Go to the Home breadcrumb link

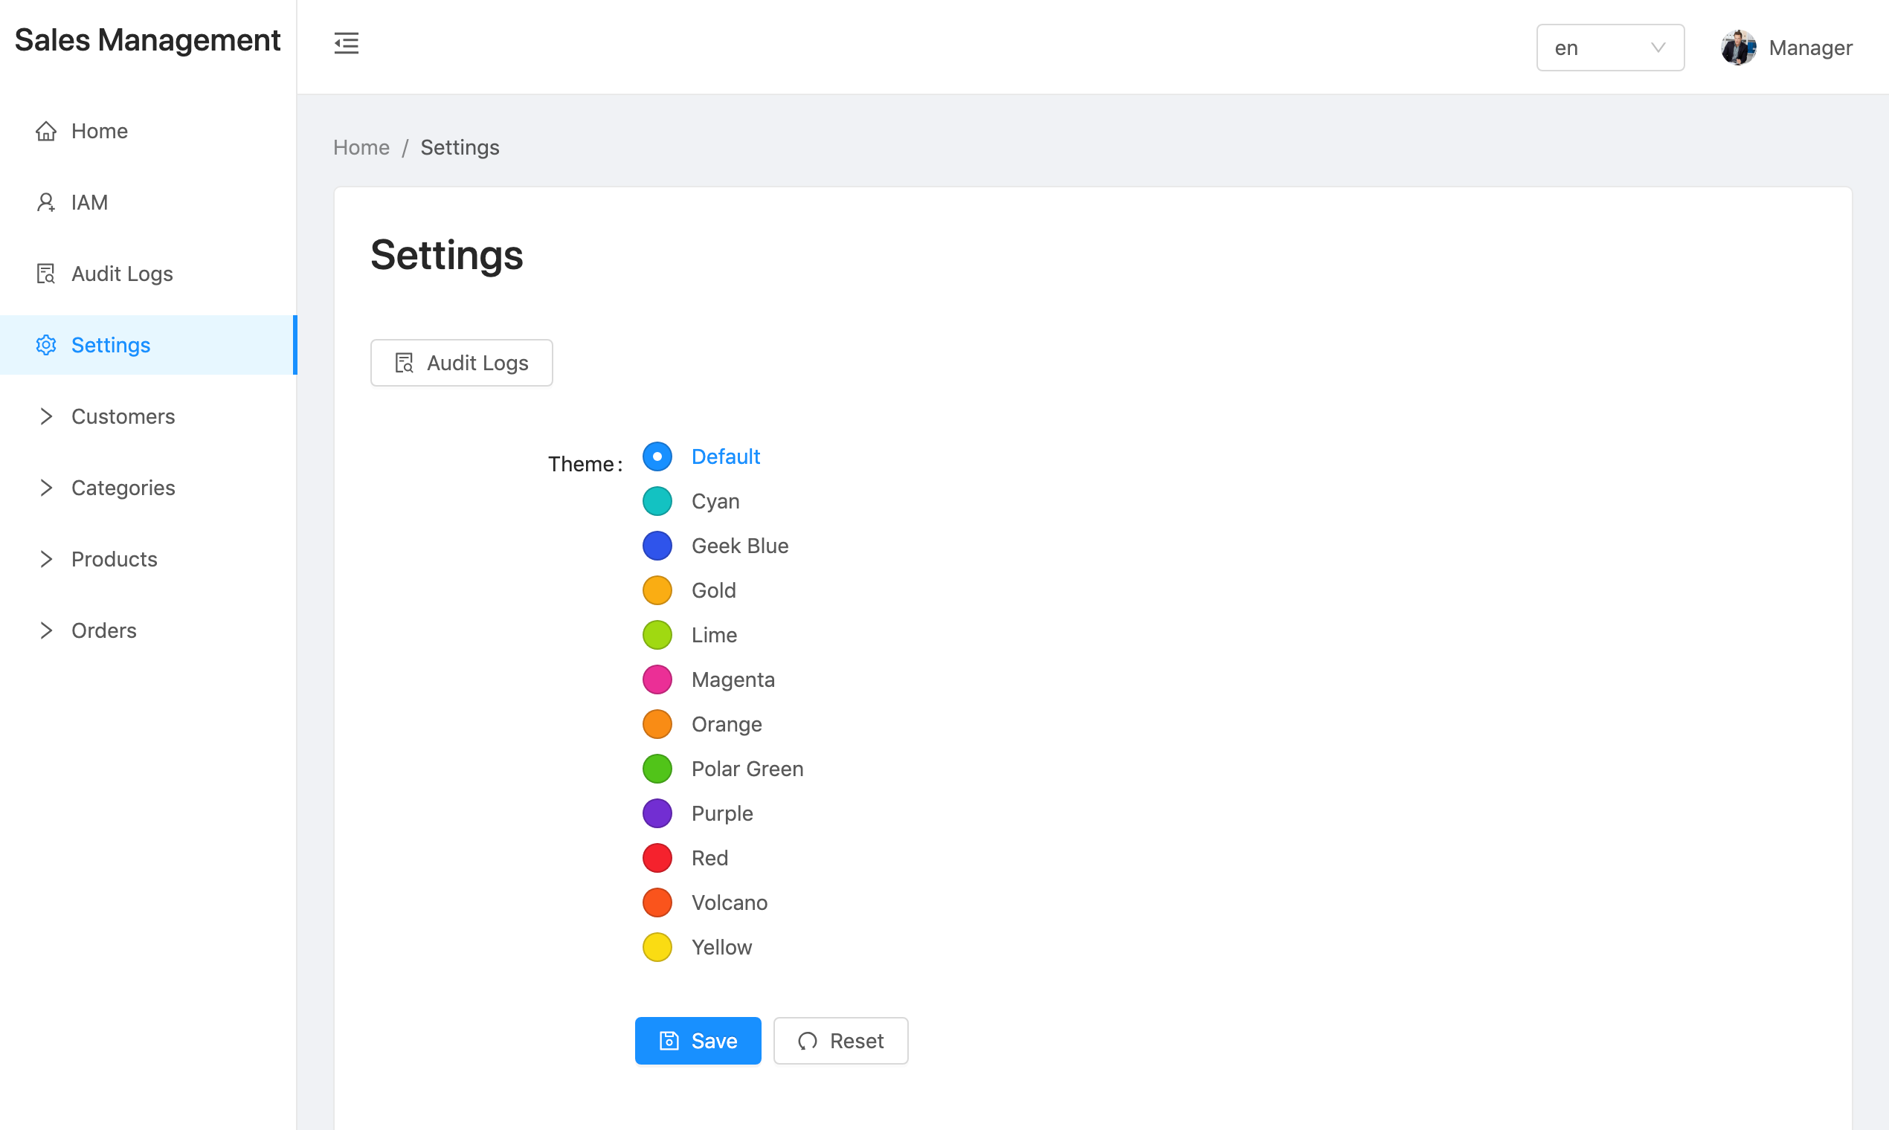tap(361, 148)
